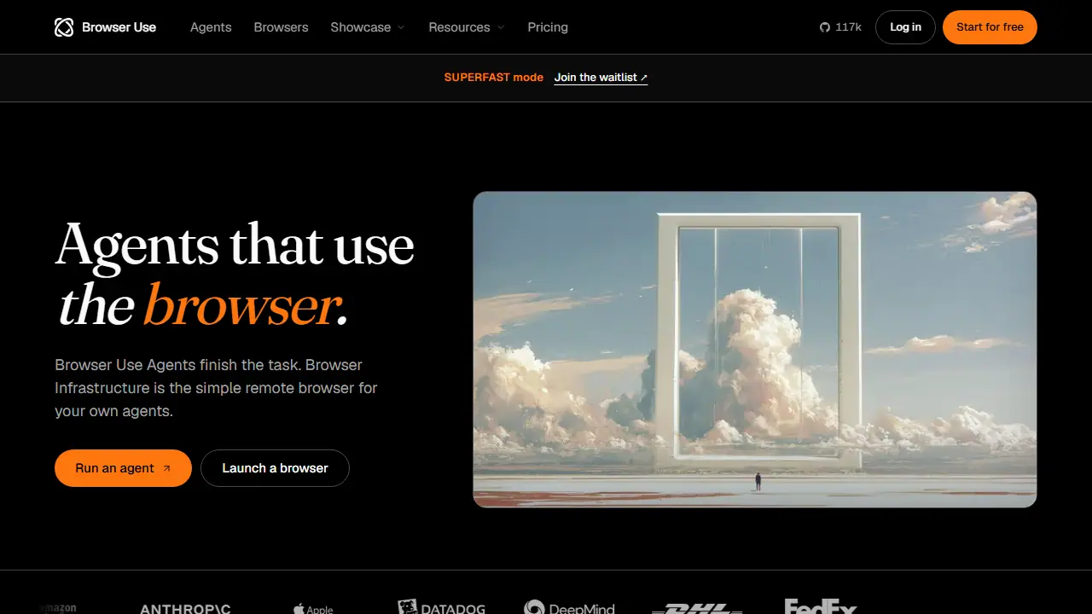The height and width of the screenshot is (614, 1092).
Task: Click the Run an agent button
Action: point(123,468)
